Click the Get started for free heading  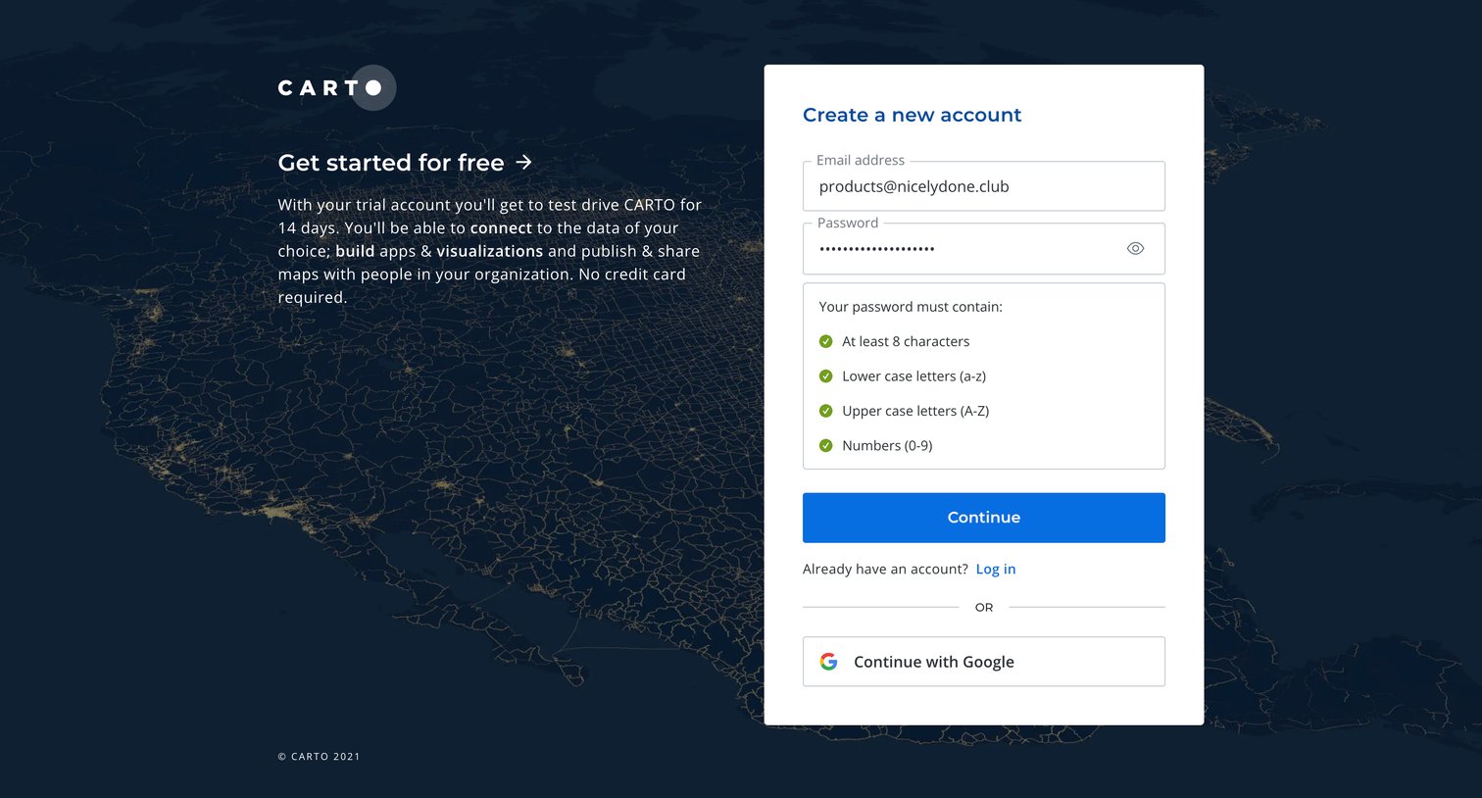click(391, 163)
